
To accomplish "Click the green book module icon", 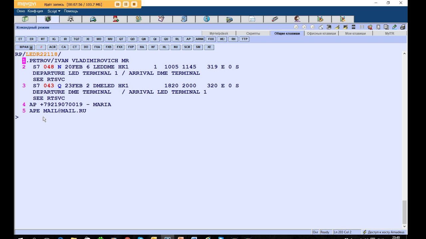I will click(x=25, y=19).
